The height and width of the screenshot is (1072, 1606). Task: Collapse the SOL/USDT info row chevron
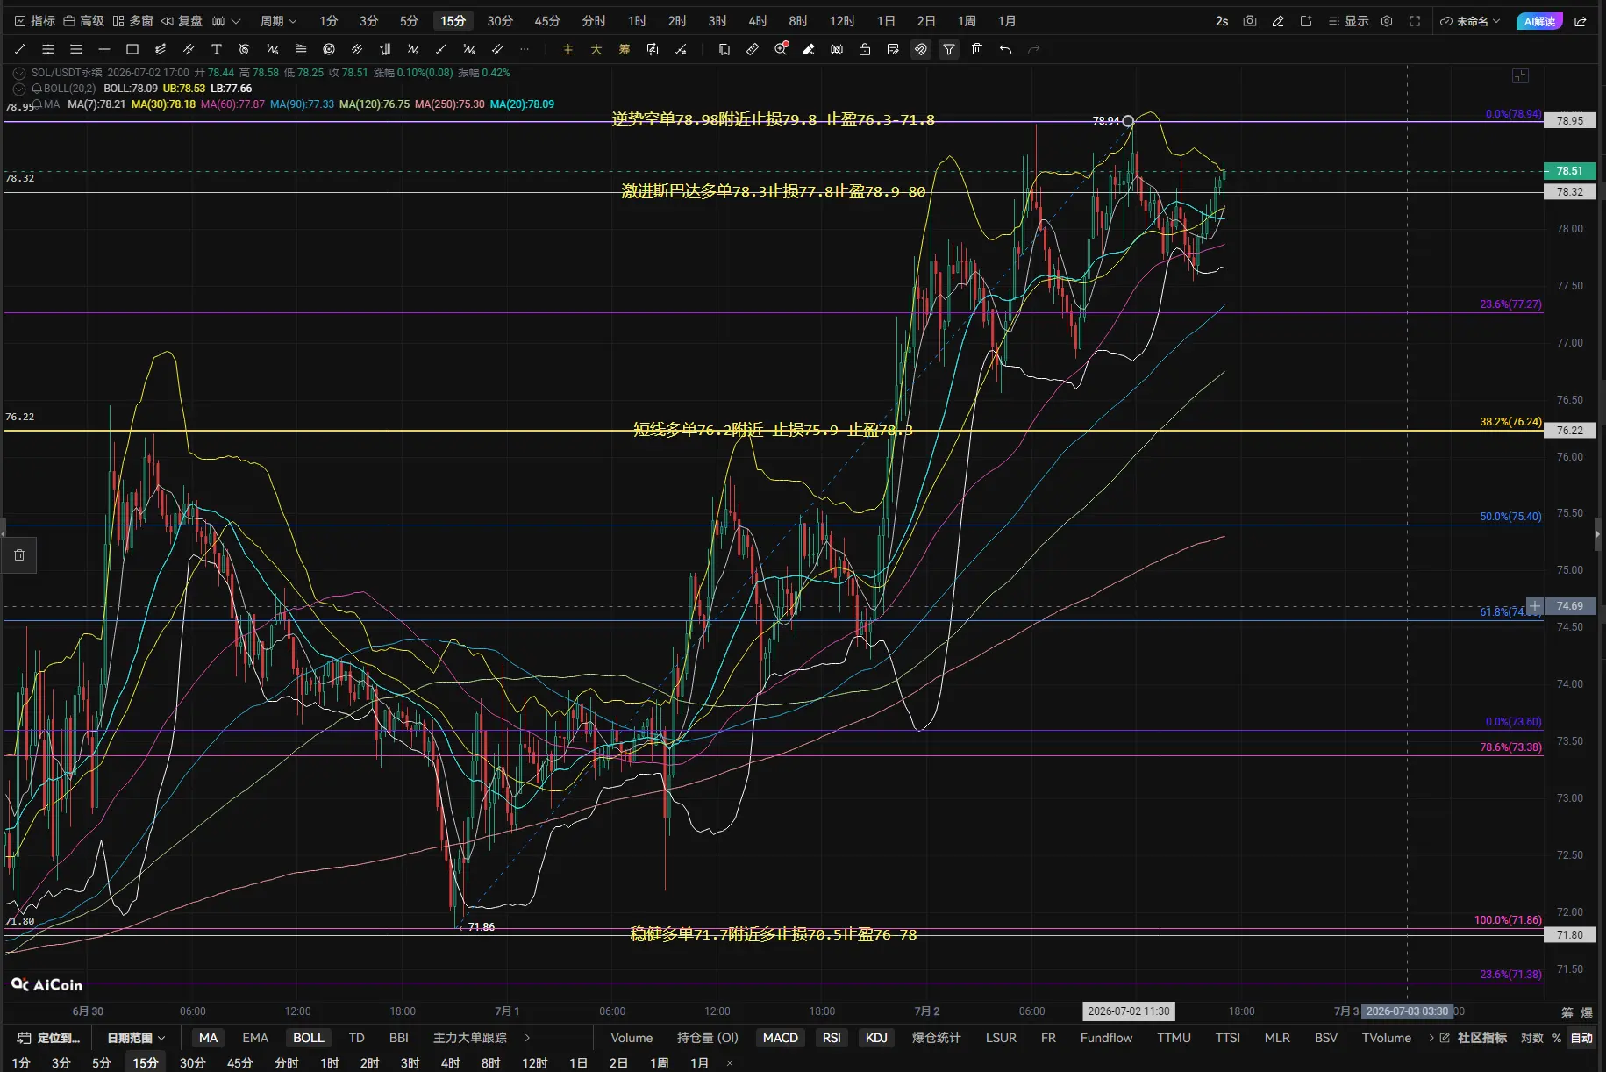[18, 73]
